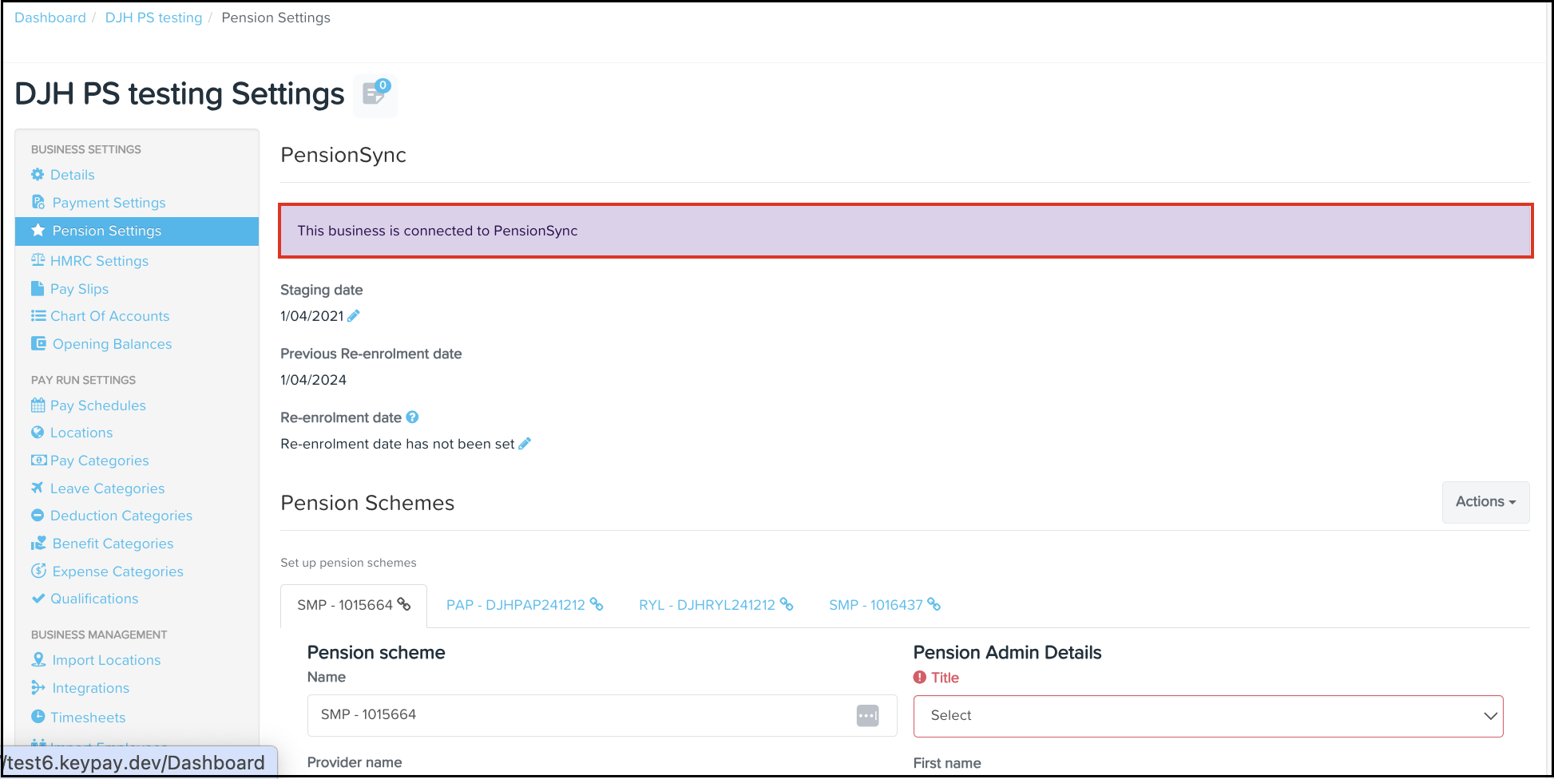Click link icon on PAP - DJHPAP241212 tab

point(597,605)
